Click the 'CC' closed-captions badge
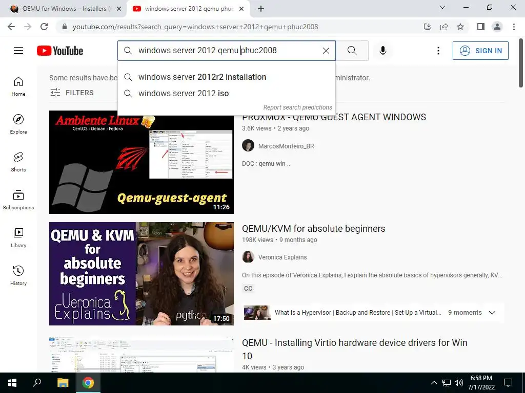The width and height of the screenshot is (525, 393). click(x=248, y=289)
